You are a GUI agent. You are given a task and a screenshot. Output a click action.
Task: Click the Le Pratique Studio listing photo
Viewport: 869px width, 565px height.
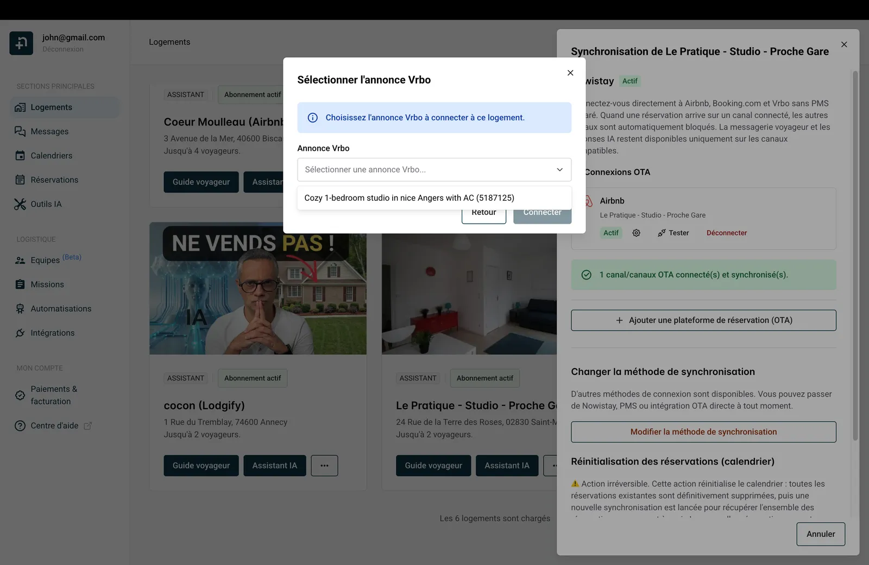469,294
